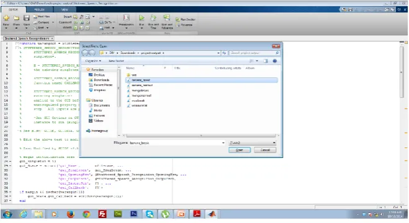The image size is (409, 223).
Task: Click the insert function fx icon
Action: (82, 17)
